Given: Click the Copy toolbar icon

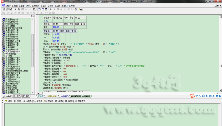Looking at the screenshot, I should click(19, 9).
